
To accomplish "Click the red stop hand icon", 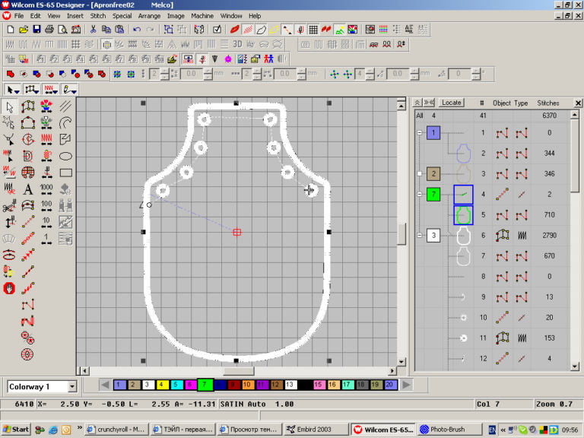I will 10,288.
